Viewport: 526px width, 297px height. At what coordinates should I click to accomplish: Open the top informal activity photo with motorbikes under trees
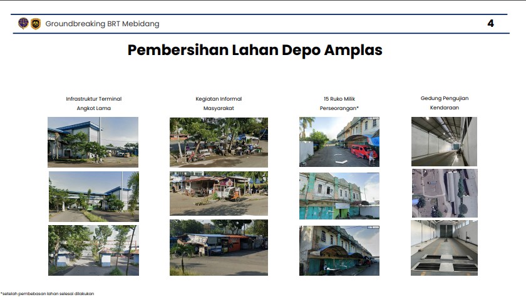[x=219, y=143]
